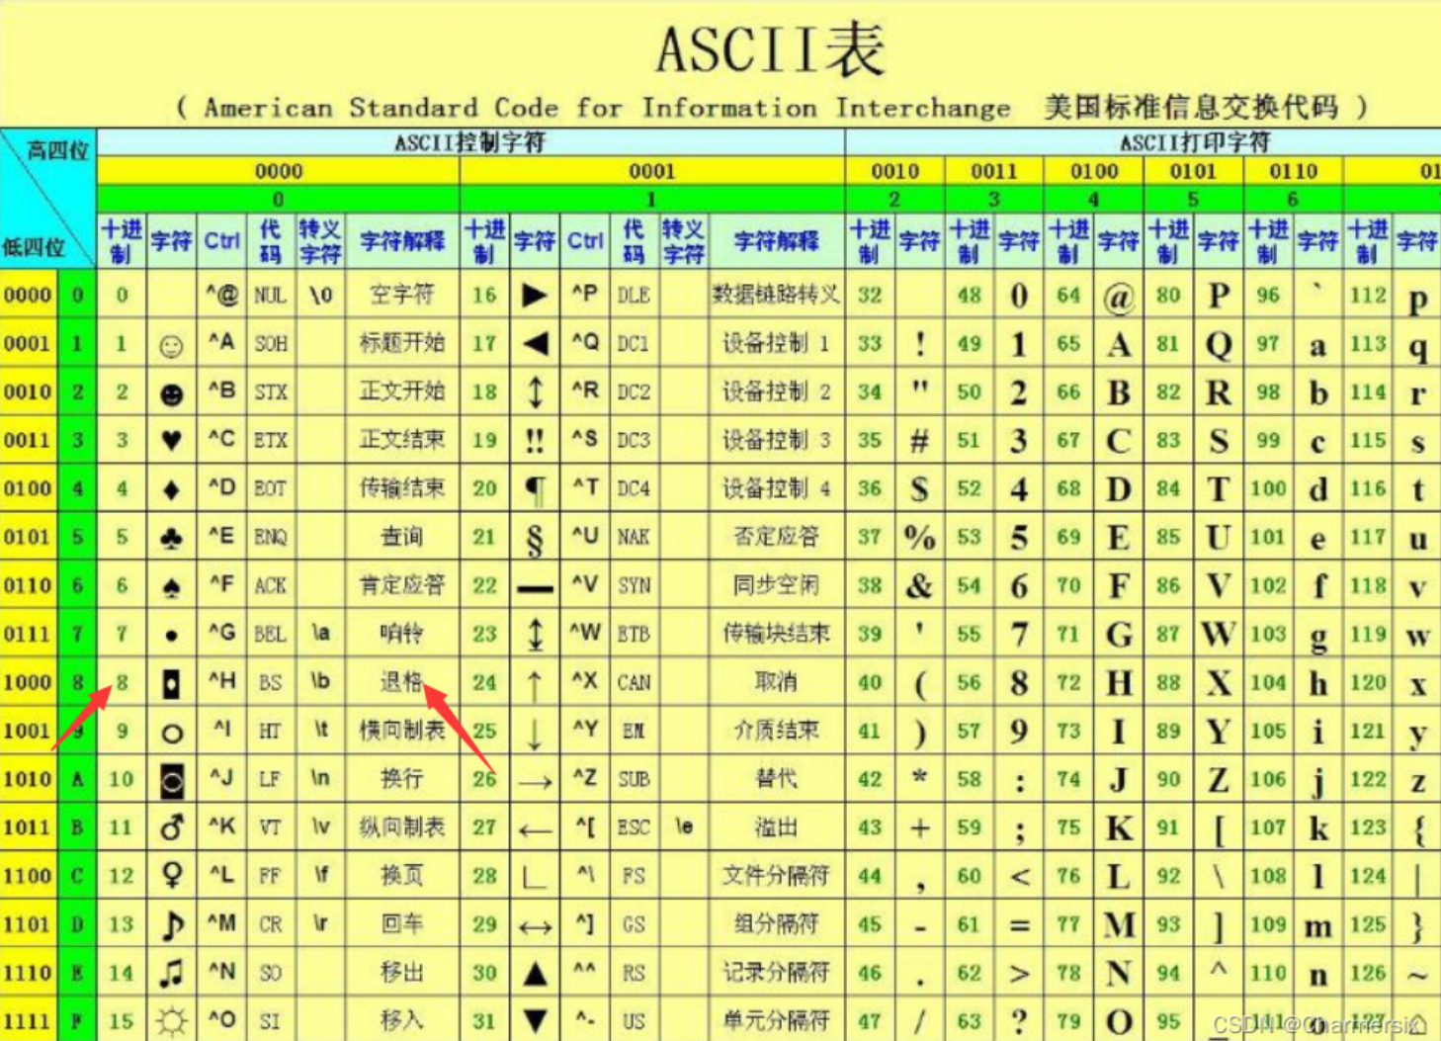Click the "\n" escape character cell
Screen dimensions: 1441x1041
click(320, 779)
